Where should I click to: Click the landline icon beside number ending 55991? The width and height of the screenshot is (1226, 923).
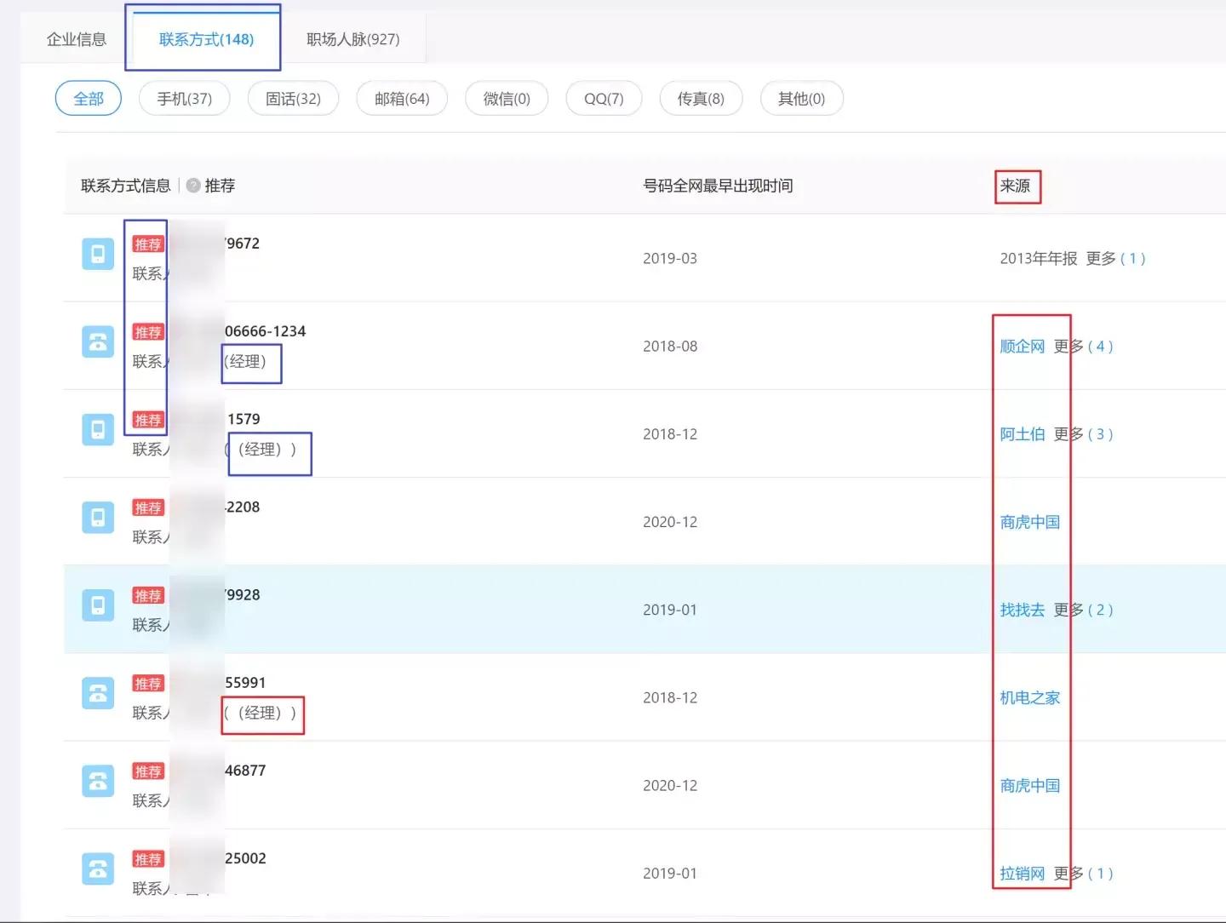coord(98,693)
